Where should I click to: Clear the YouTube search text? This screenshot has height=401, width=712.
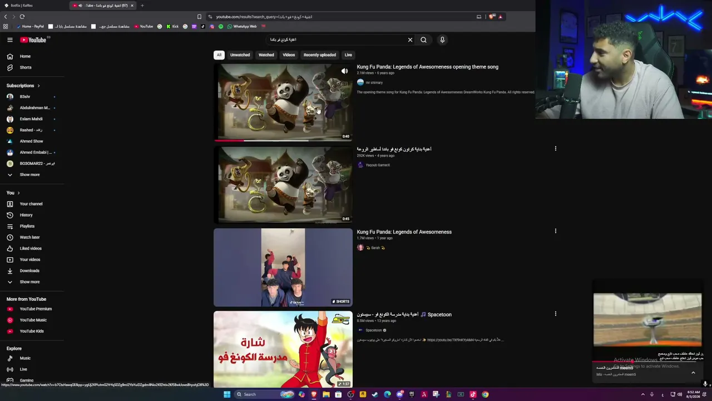[x=410, y=40]
